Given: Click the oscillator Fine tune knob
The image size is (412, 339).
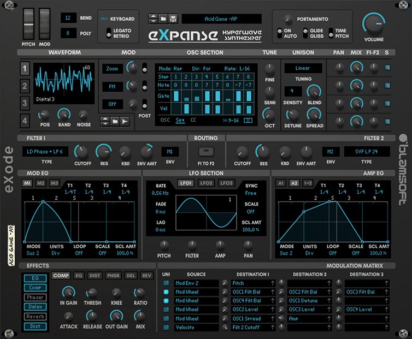Looking at the screenshot, I should point(269,69).
